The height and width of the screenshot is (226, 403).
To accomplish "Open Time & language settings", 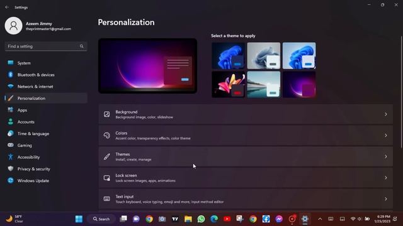I will (46, 134).
